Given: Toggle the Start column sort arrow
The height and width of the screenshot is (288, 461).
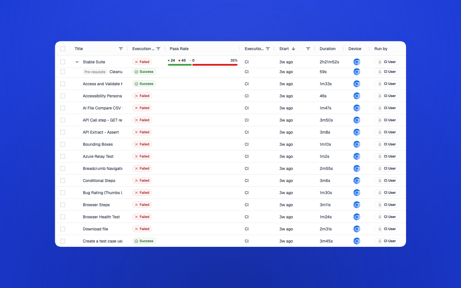Looking at the screenshot, I should 293,49.
